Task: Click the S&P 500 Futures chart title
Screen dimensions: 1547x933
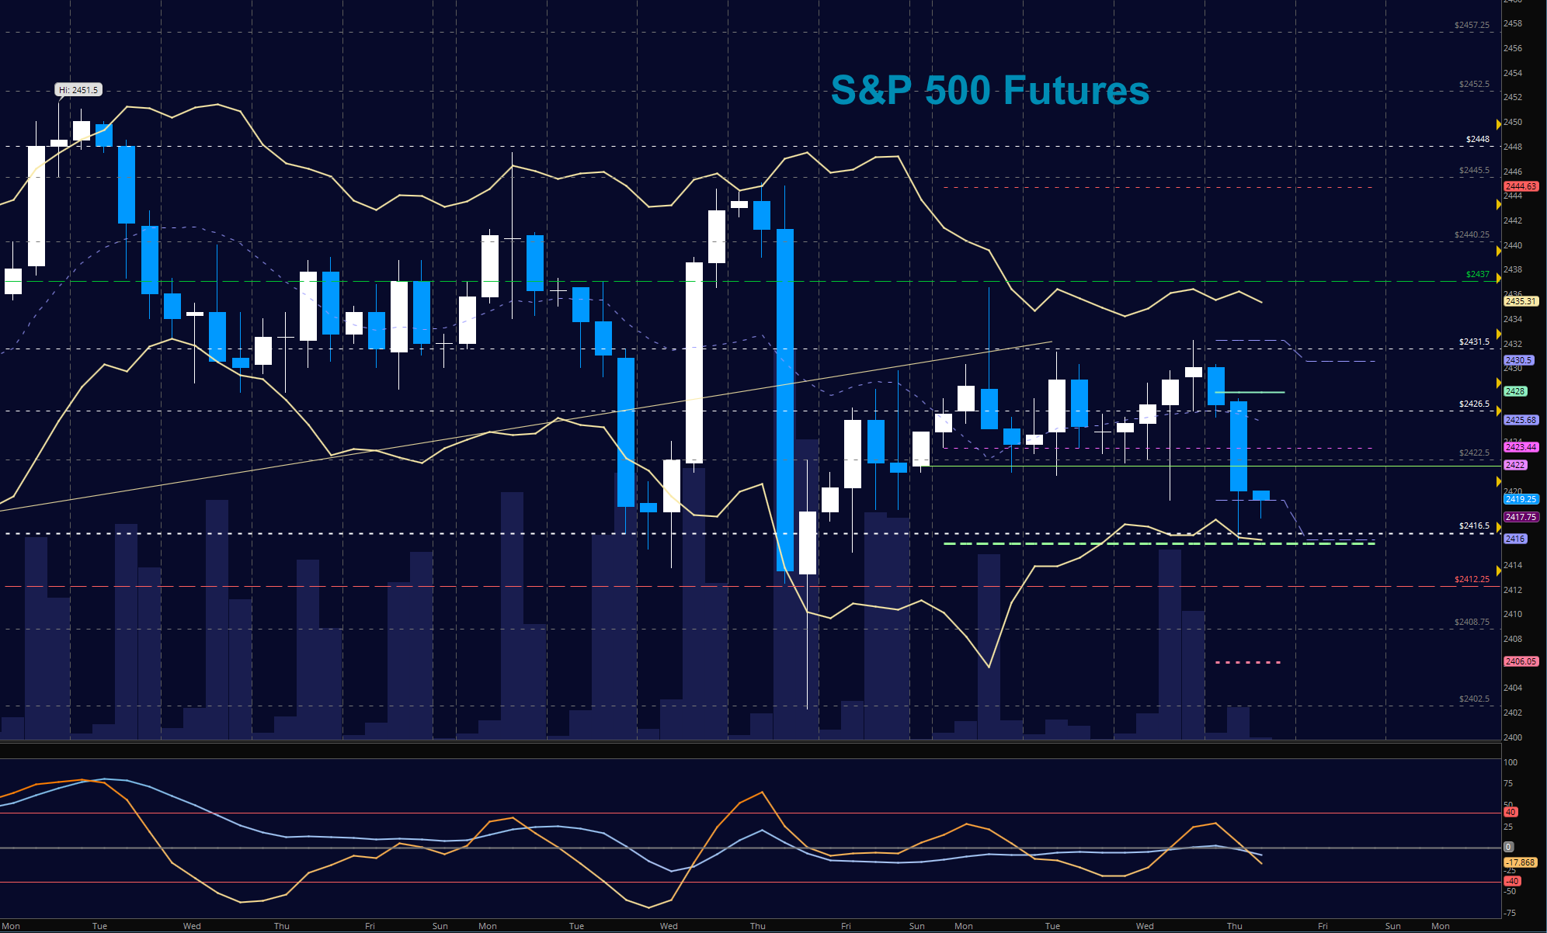Action: pyautogui.click(x=989, y=90)
